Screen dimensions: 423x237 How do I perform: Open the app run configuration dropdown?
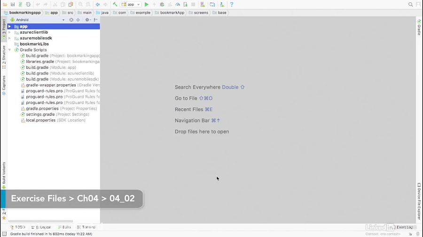tap(131, 5)
